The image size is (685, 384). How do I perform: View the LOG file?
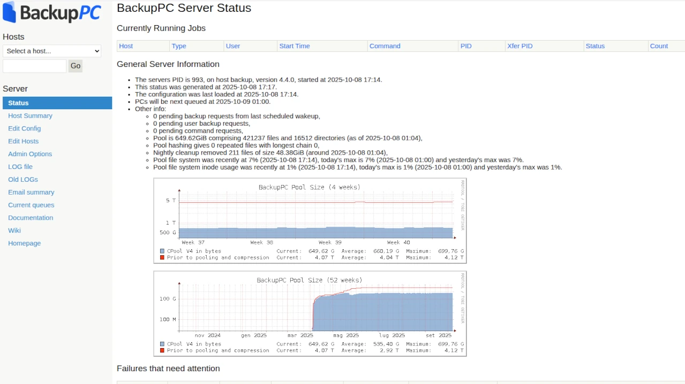pyautogui.click(x=20, y=167)
